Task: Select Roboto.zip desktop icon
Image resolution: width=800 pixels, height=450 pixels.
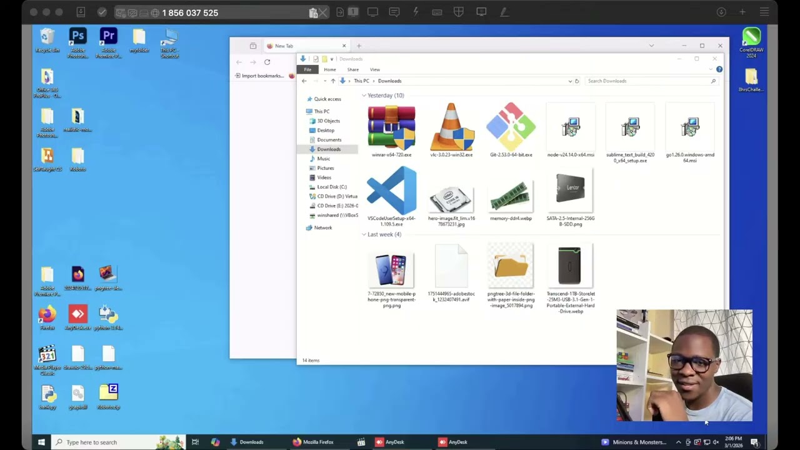Action: coord(108,397)
